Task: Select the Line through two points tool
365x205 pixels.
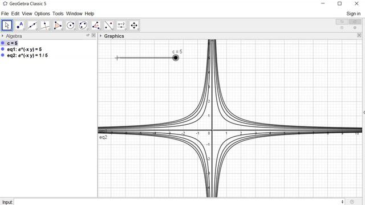Action: 33,25
